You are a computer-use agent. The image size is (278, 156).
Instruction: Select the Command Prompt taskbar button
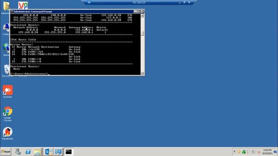pyautogui.click(x=69, y=152)
